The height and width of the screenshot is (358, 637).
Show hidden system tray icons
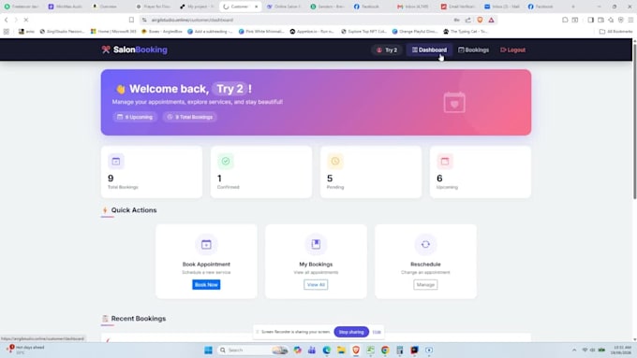coord(574,350)
